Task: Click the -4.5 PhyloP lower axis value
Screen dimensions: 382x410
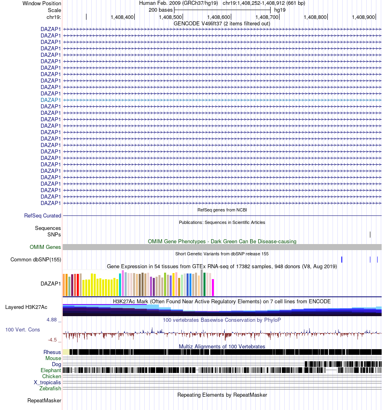Action: click(52, 340)
